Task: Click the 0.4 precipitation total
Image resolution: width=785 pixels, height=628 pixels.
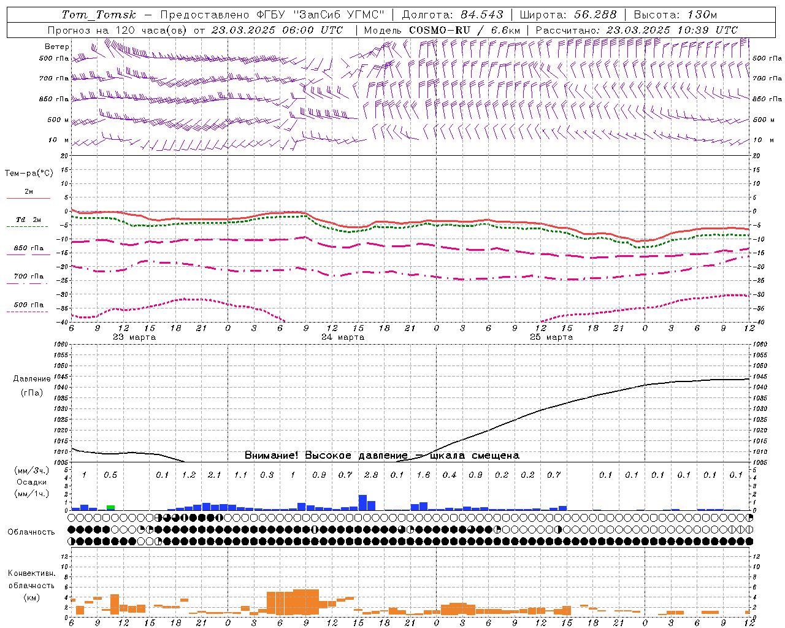Action: 450,475
